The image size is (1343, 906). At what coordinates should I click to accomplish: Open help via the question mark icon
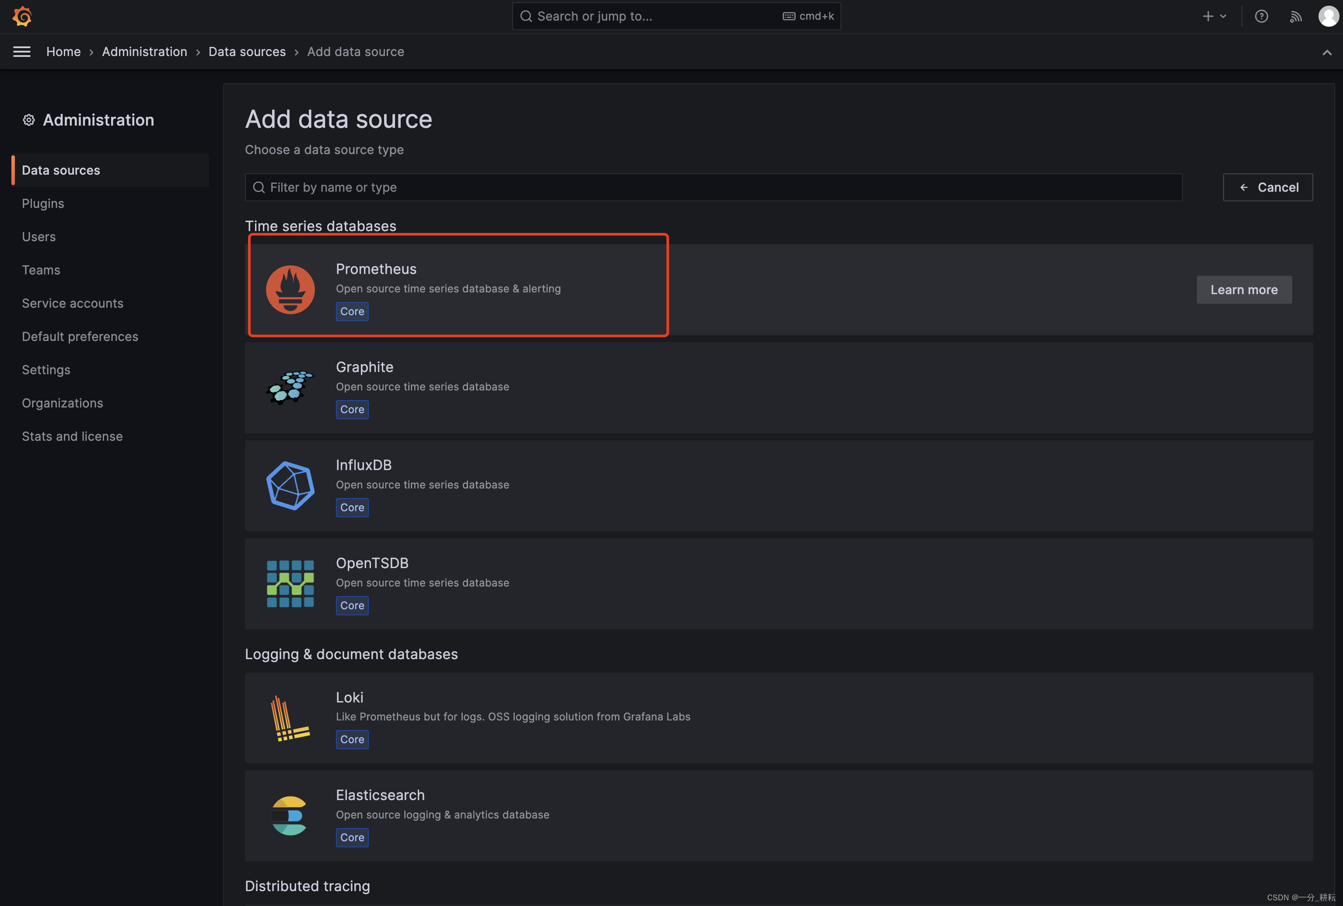coord(1262,16)
